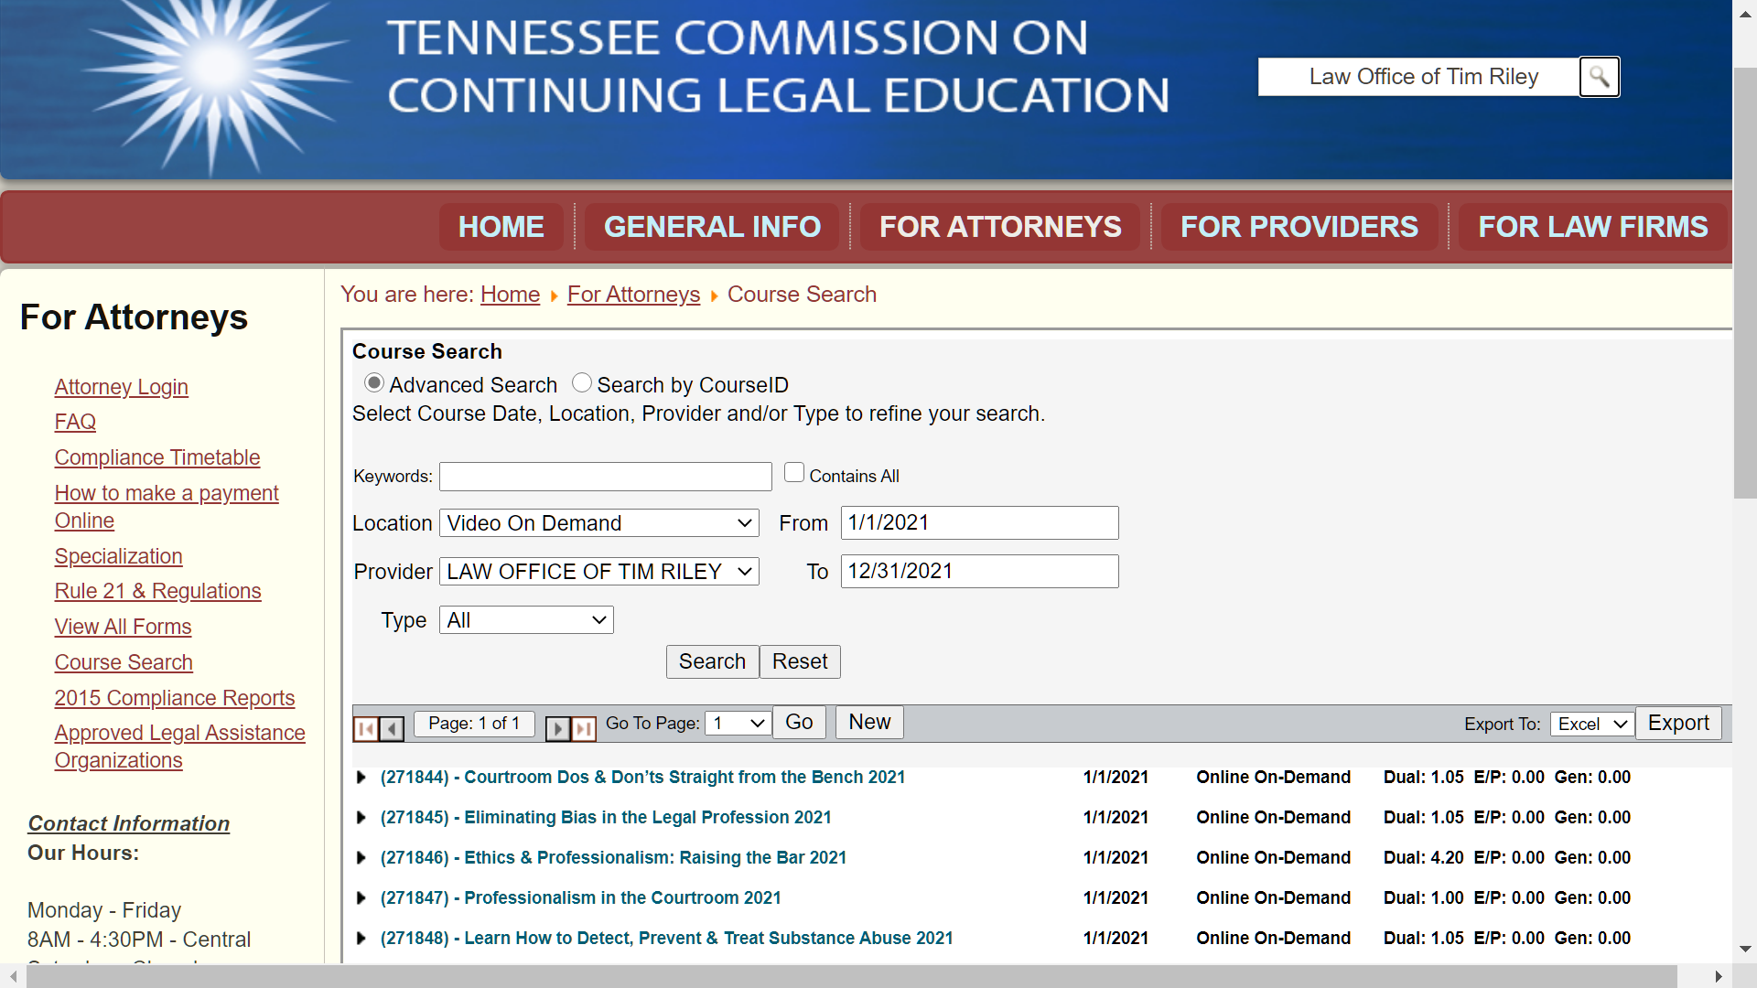The width and height of the screenshot is (1757, 988).
Task: Click the For Providers menu item
Action: coord(1298,227)
